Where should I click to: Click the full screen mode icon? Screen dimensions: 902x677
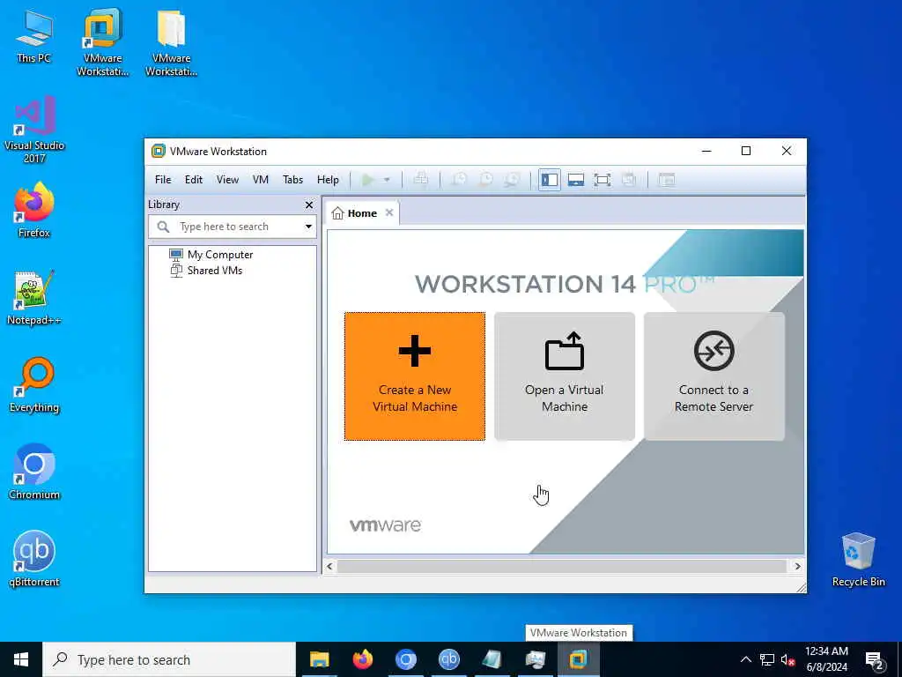click(x=603, y=180)
